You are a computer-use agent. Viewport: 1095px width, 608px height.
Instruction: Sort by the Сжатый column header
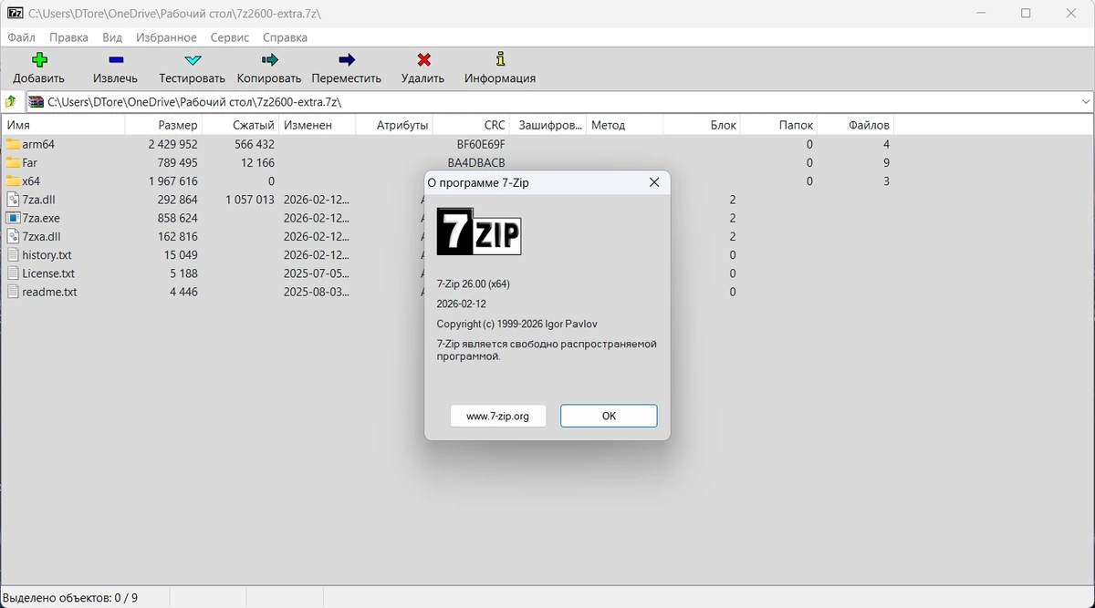pyautogui.click(x=240, y=125)
